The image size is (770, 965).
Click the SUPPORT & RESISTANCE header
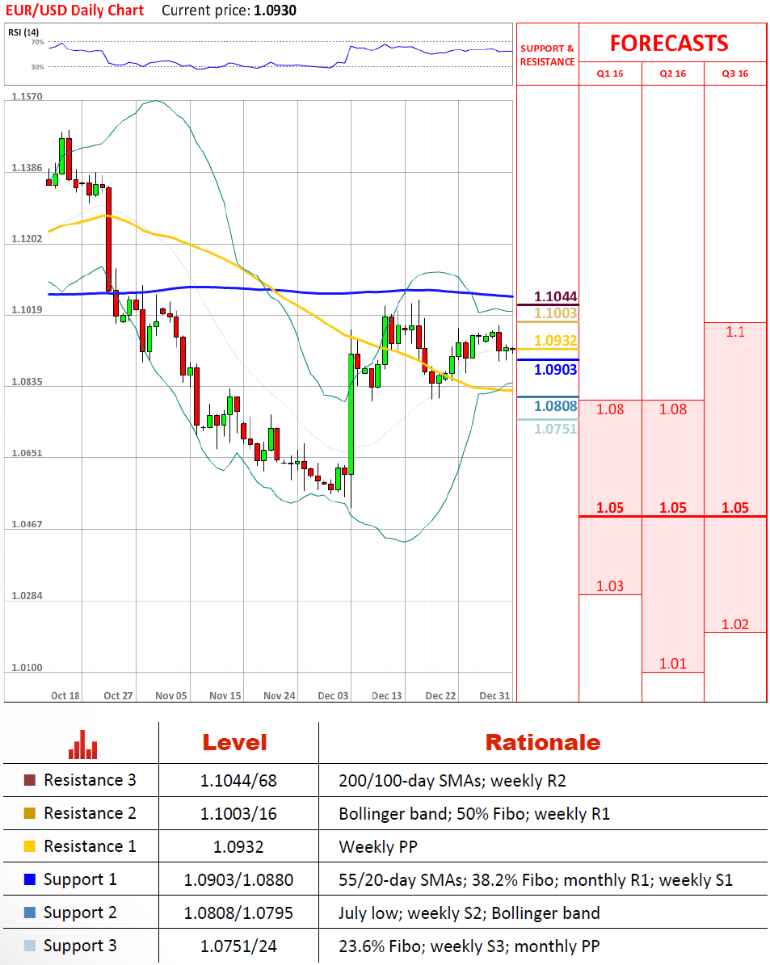(548, 55)
